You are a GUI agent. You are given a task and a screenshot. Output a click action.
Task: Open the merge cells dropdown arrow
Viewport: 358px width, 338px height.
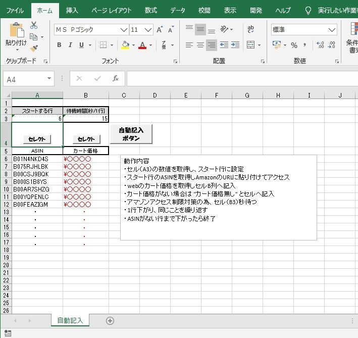pyautogui.click(x=259, y=45)
